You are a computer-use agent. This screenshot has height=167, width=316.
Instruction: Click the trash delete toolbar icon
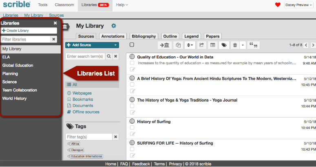[235, 45]
